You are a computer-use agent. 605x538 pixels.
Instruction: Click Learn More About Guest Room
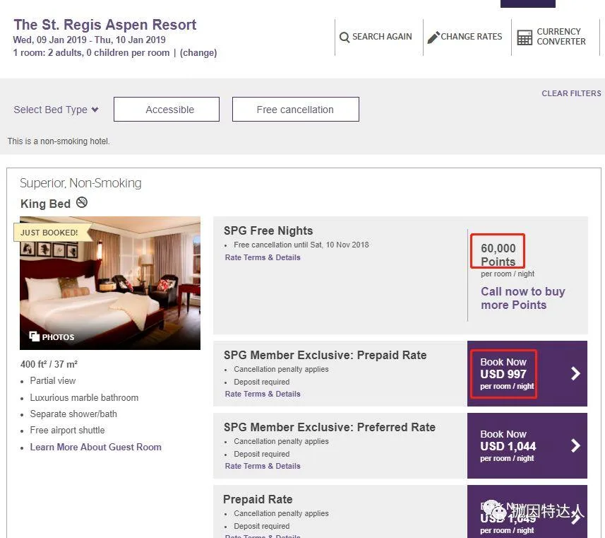(96, 448)
